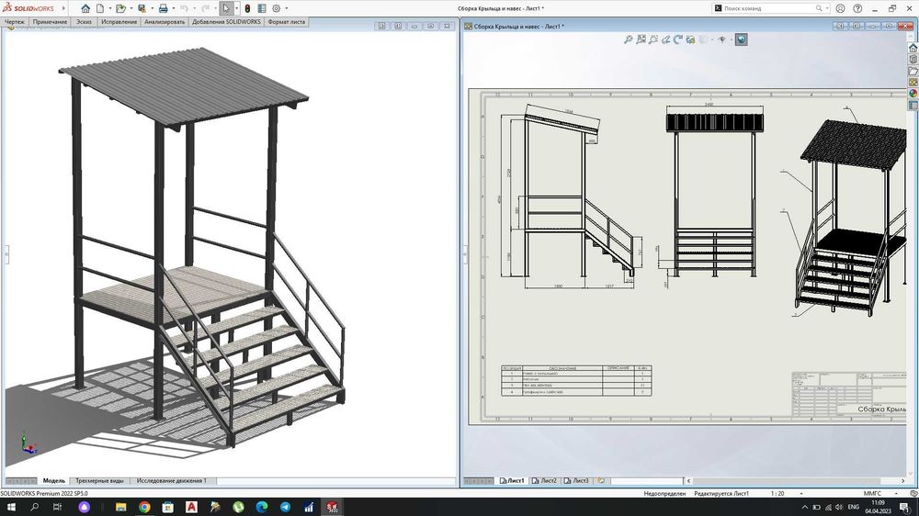The image size is (919, 516).
Task: Open the Анализировать ribbon tab
Action: (x=165, y=21)
